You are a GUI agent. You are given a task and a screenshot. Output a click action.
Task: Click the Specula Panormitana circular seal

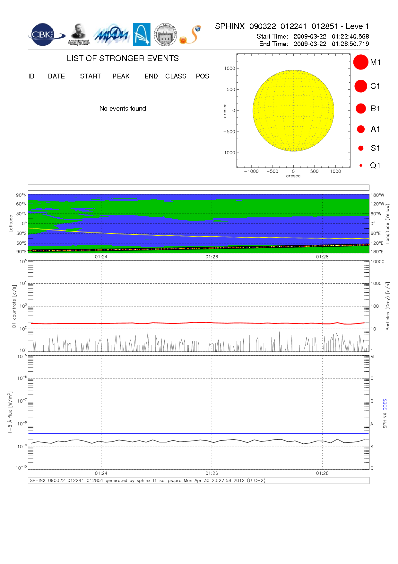click(x=165, y=35)
